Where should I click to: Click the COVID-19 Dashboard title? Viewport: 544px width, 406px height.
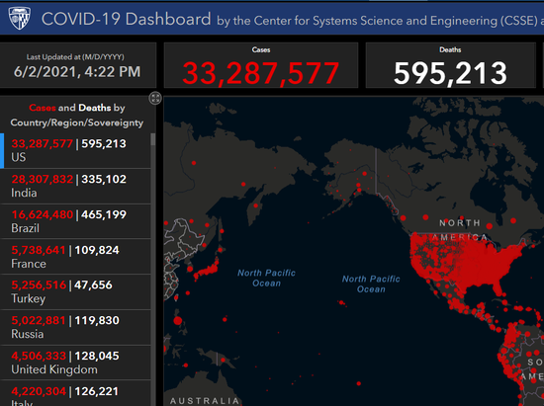click(126, 19)
